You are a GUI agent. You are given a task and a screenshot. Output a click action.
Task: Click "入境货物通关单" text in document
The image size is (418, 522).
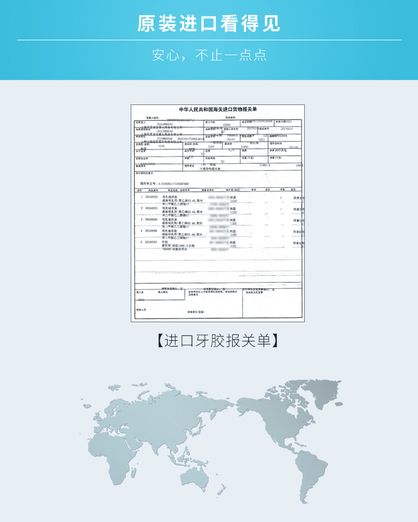pos(210,169)
